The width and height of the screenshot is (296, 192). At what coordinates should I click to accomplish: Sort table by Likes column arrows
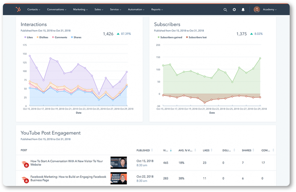tap(211, 150)
